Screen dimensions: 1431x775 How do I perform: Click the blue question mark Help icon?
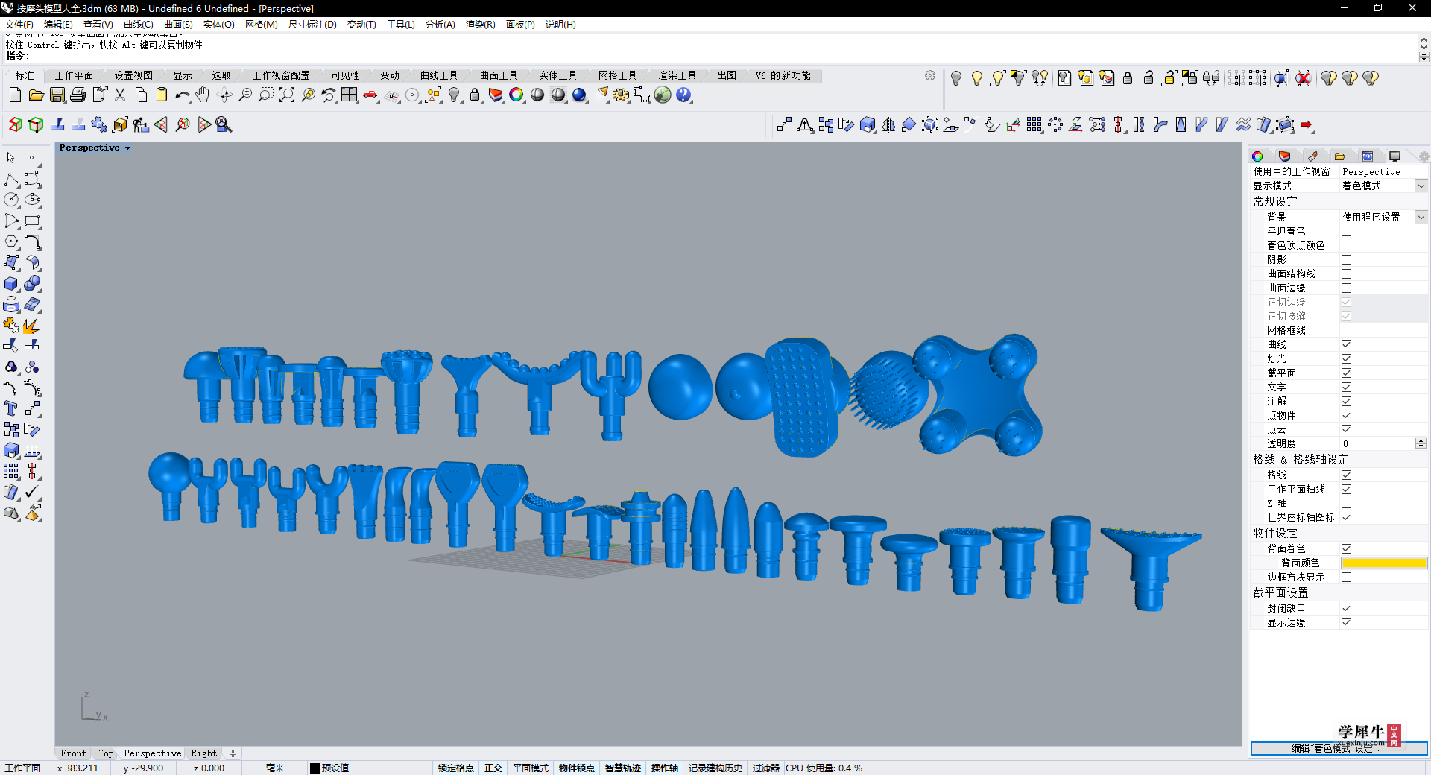click(x=683, y=95)
